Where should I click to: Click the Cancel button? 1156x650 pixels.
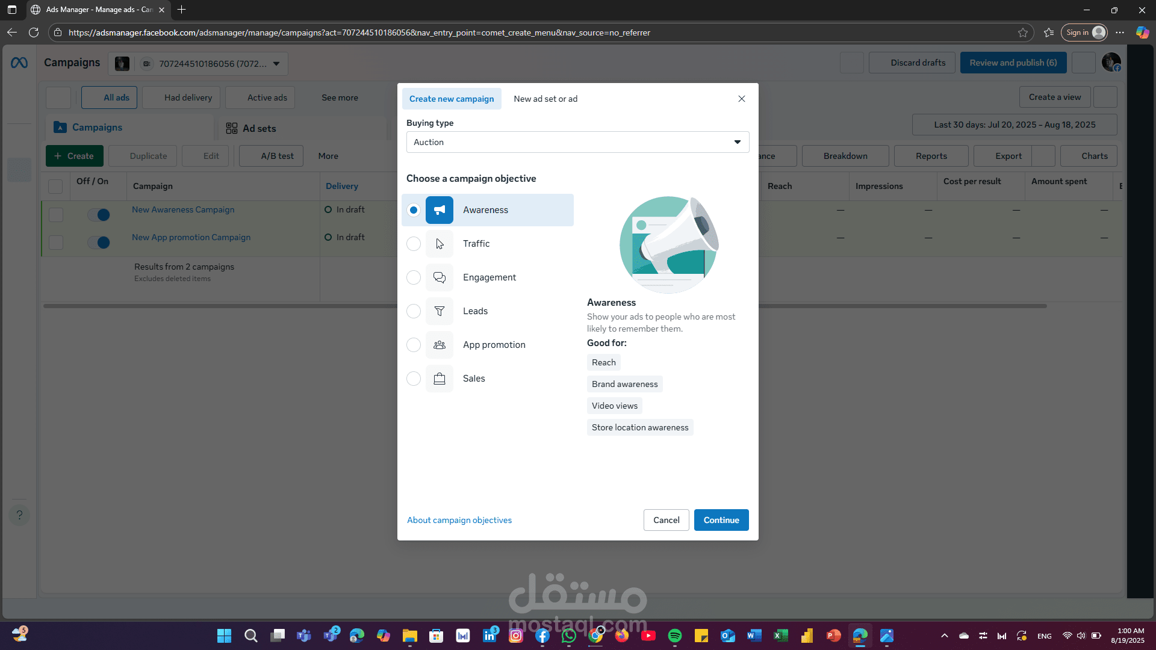[x=667, y=520]
